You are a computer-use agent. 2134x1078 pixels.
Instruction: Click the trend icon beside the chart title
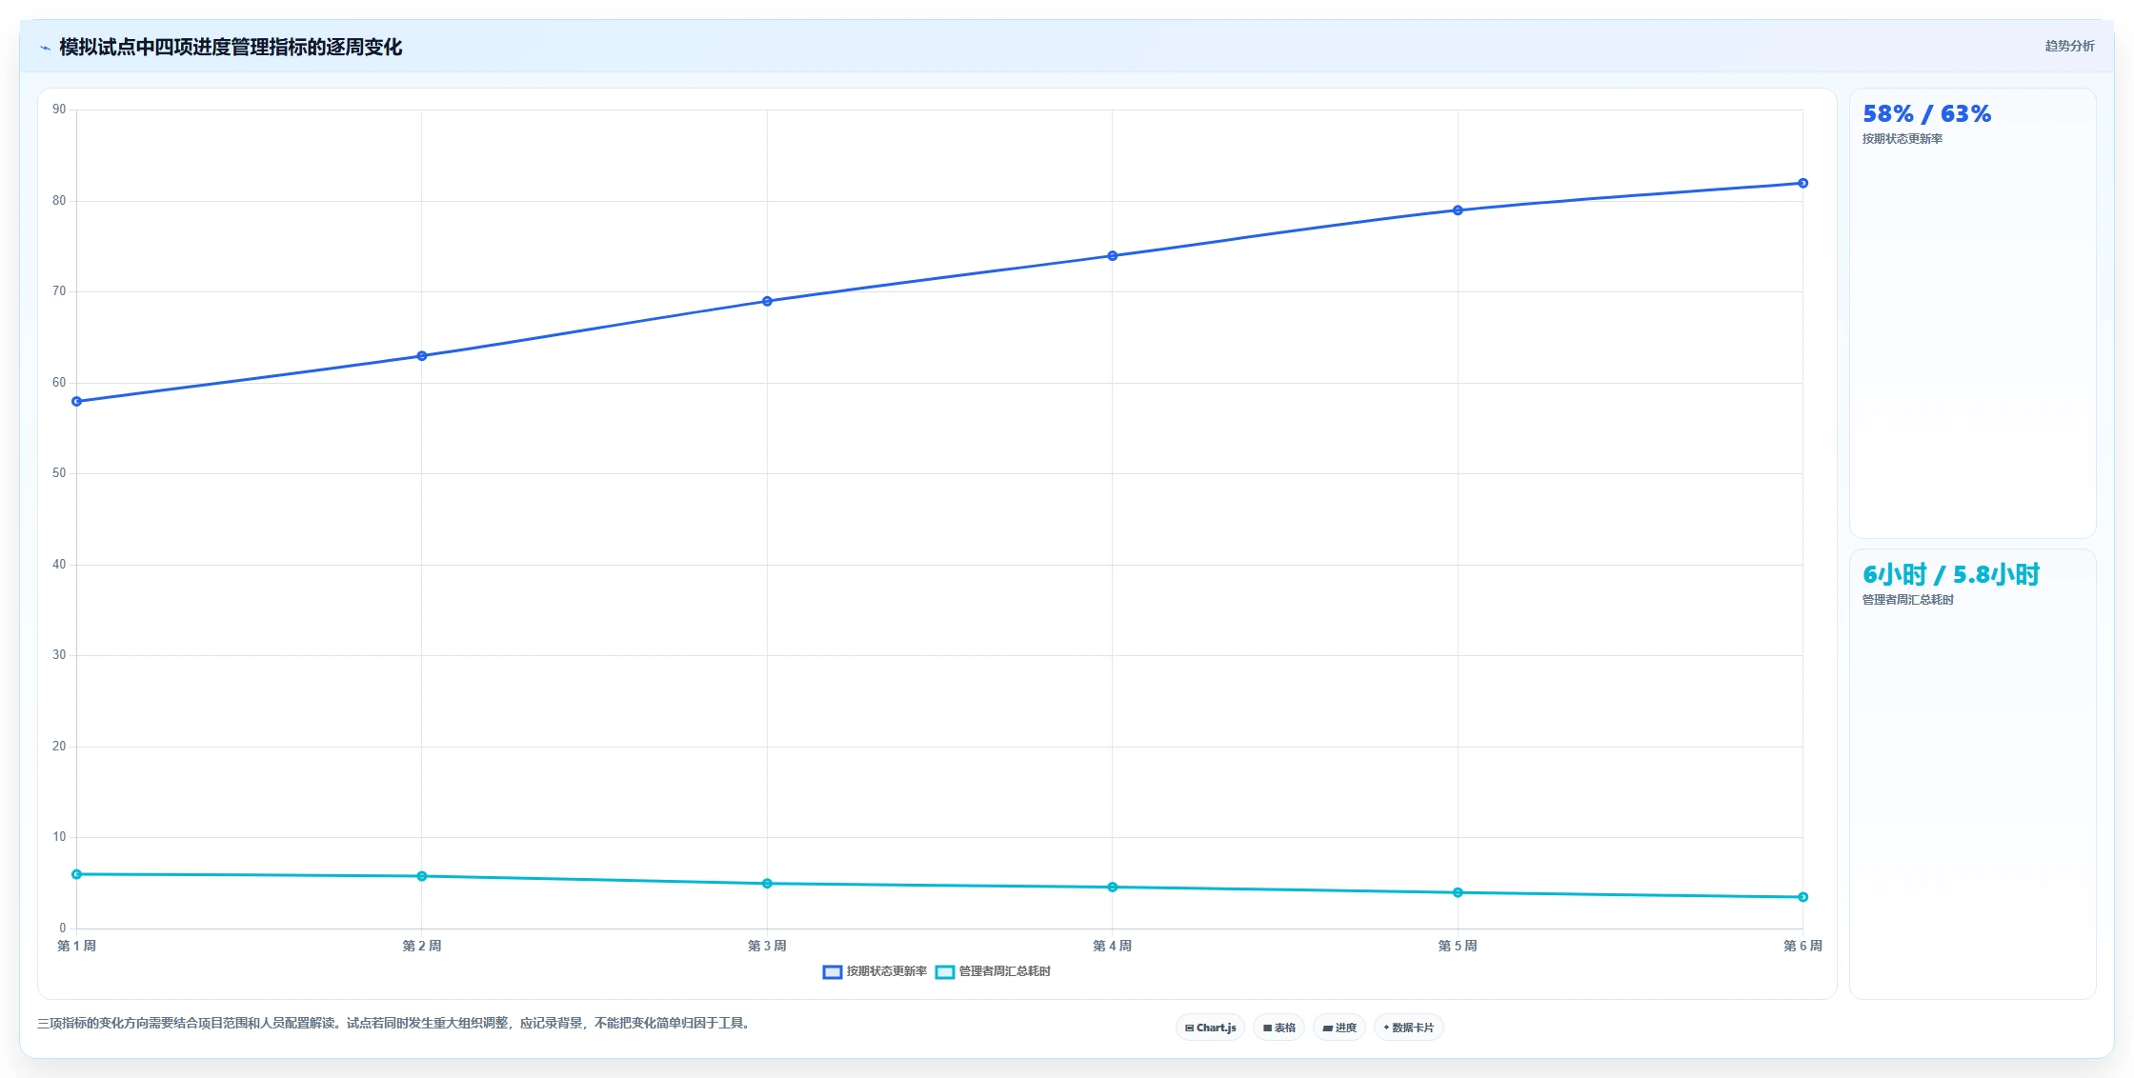pyautogui.click(x=45, y=48)
